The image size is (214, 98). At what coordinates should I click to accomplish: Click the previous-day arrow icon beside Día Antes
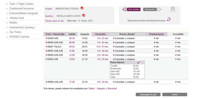pyautogui.click(x=124, y=9)
